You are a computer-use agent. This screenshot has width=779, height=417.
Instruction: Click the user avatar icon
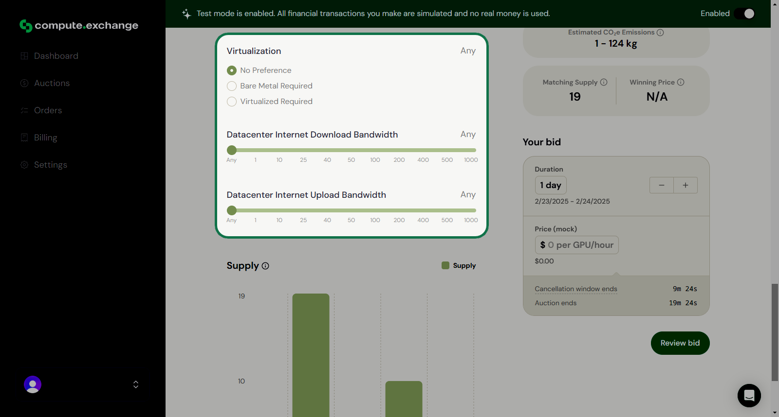click(x=33, y=384)
